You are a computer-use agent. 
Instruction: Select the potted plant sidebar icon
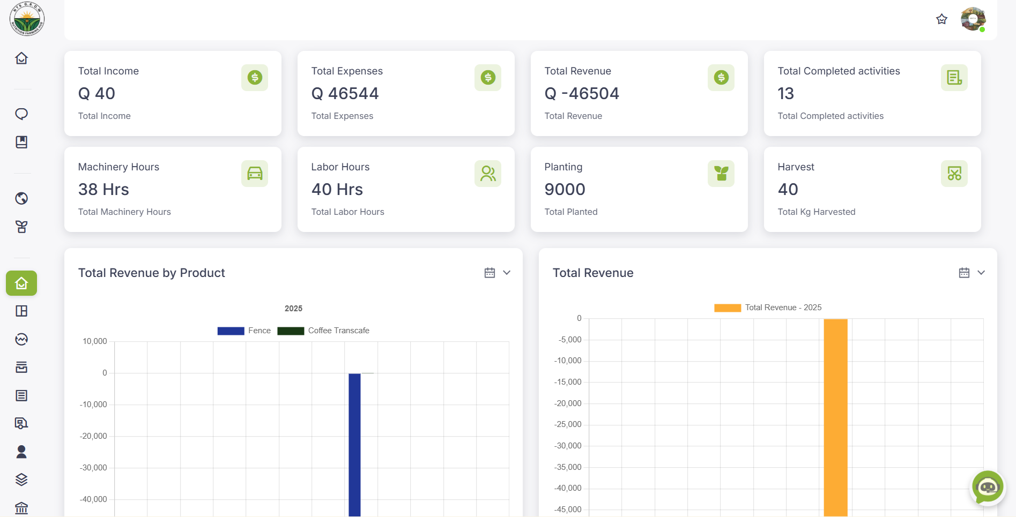pyautogui.click(x=21, y=227)
